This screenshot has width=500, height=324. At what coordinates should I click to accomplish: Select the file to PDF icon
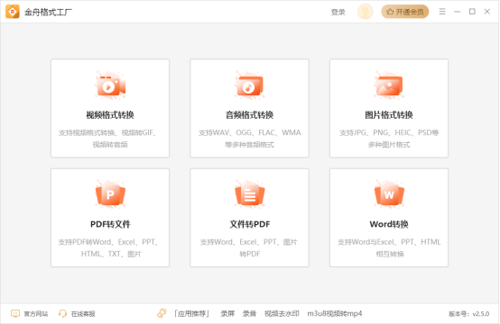click(250, 194)
